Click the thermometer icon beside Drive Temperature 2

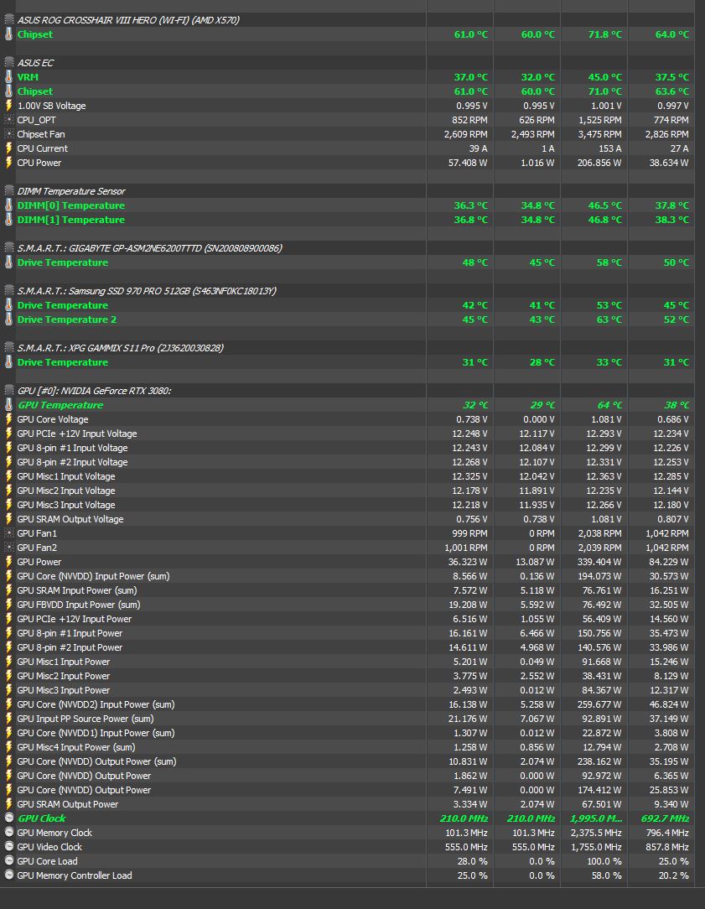8,319
